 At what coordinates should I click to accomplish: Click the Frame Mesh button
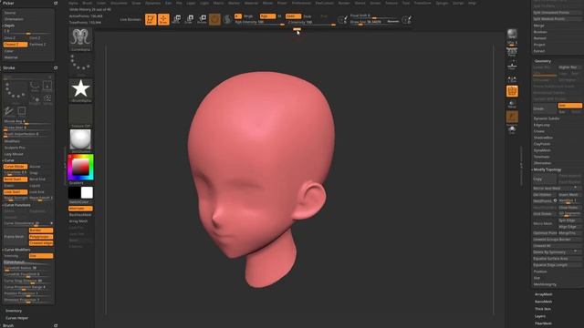click(16, 237)
